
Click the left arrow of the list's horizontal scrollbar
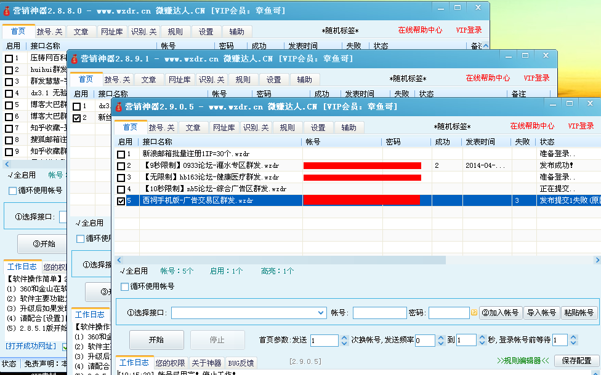pyautogui.click(x=119, y=261)
